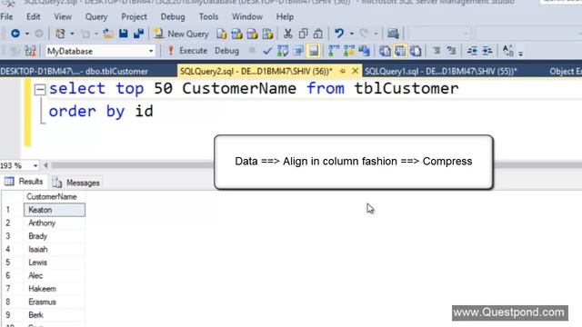This screenshot has height=327, width=582.
Task: Click the Execute button
Action: point(187,51)
